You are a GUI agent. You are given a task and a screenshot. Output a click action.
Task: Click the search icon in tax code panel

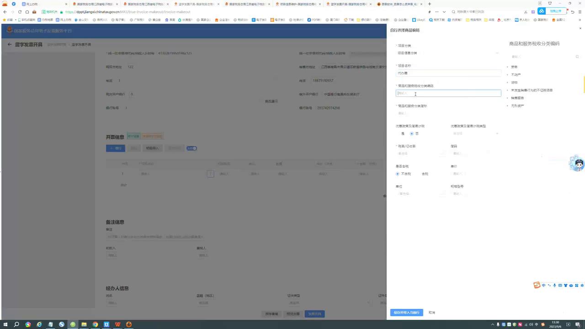click(x=577, y=57)
